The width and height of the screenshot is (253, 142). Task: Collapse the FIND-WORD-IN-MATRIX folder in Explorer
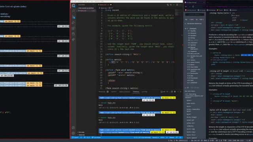[86, 8]
